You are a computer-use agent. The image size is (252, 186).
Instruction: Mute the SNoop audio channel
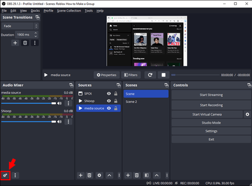(60, 122)
